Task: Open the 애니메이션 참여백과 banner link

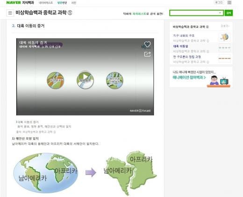Action: click(x=189, y=77)
